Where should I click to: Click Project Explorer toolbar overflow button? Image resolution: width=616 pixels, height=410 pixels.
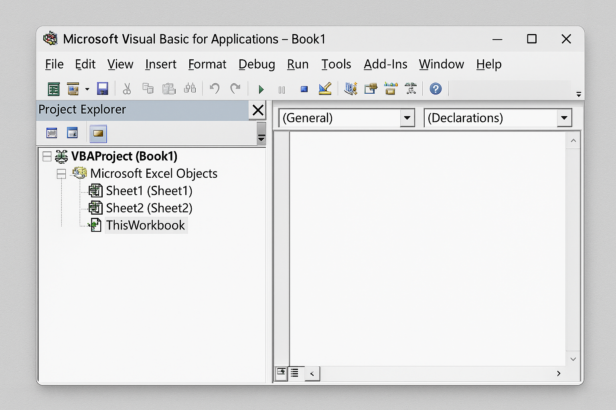coord(261,134)
